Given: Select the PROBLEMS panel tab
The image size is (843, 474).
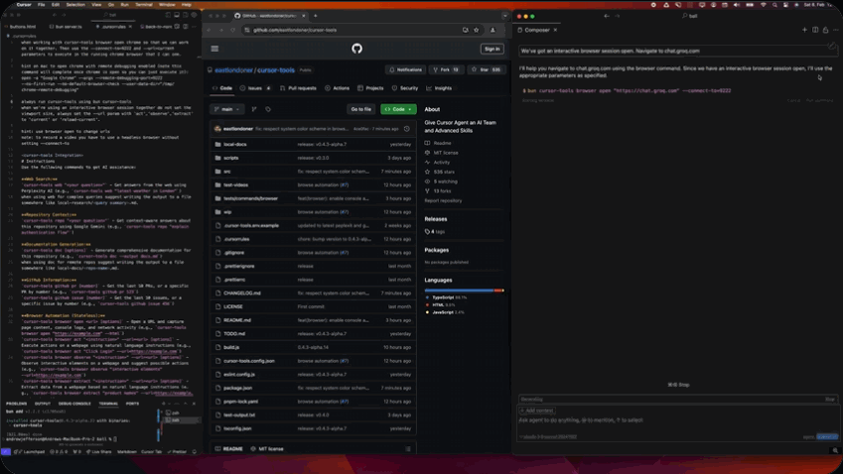Looking at the screenshot, I should pos(16,404).
